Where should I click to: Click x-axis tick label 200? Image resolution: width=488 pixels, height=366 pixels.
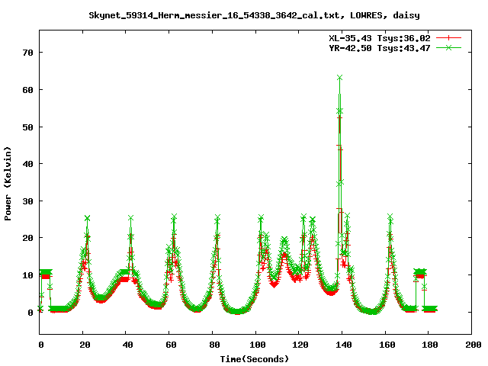474,345
